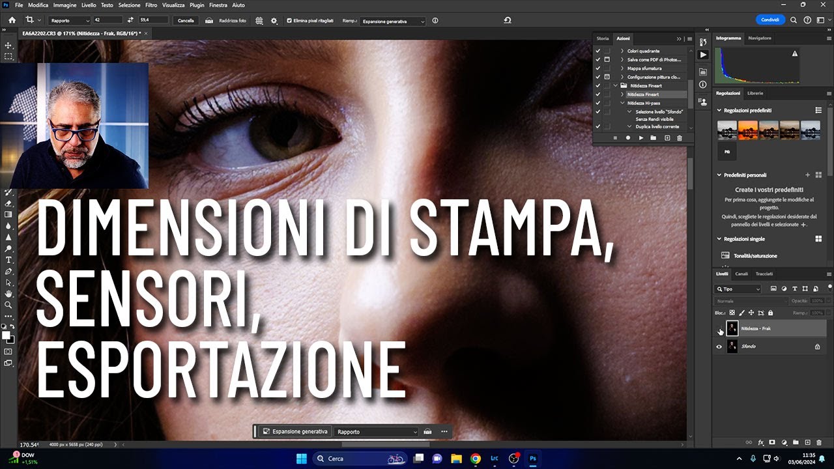This screenshot has width=834, height=469.
Task: Delete layer using Livelli trash icon
Action: (820, 443)
